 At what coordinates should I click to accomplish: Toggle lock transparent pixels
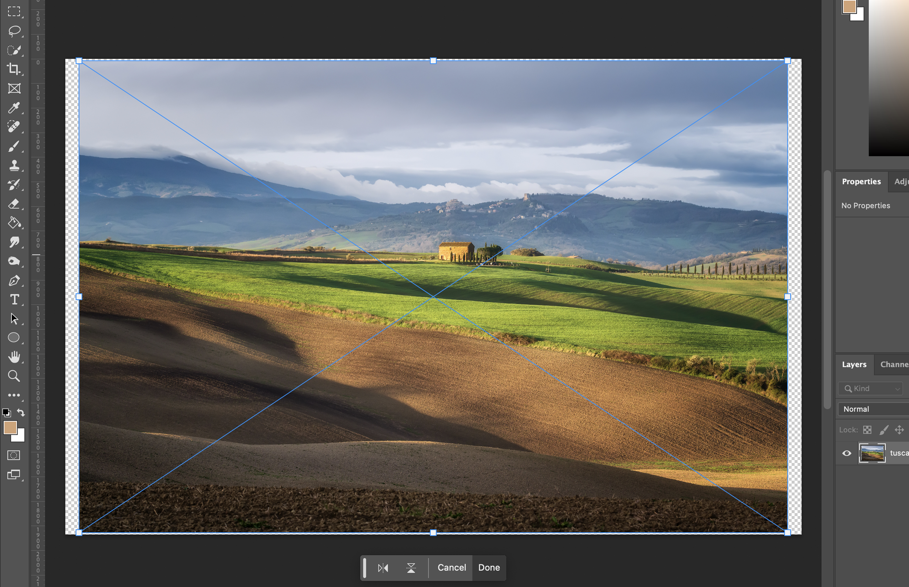point(867,430)
